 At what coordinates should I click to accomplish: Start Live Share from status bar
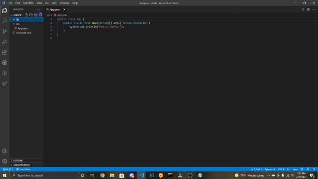tap(23, 169)
